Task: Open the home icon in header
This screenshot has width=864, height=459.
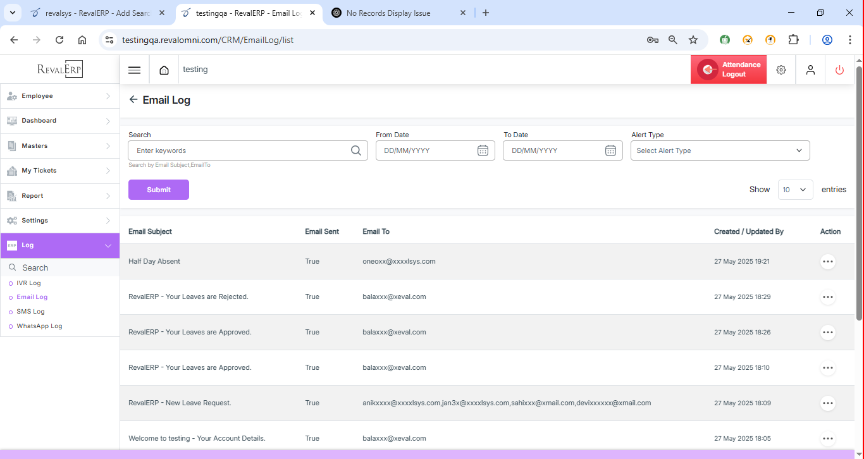Action: click(x=164, y=70)
